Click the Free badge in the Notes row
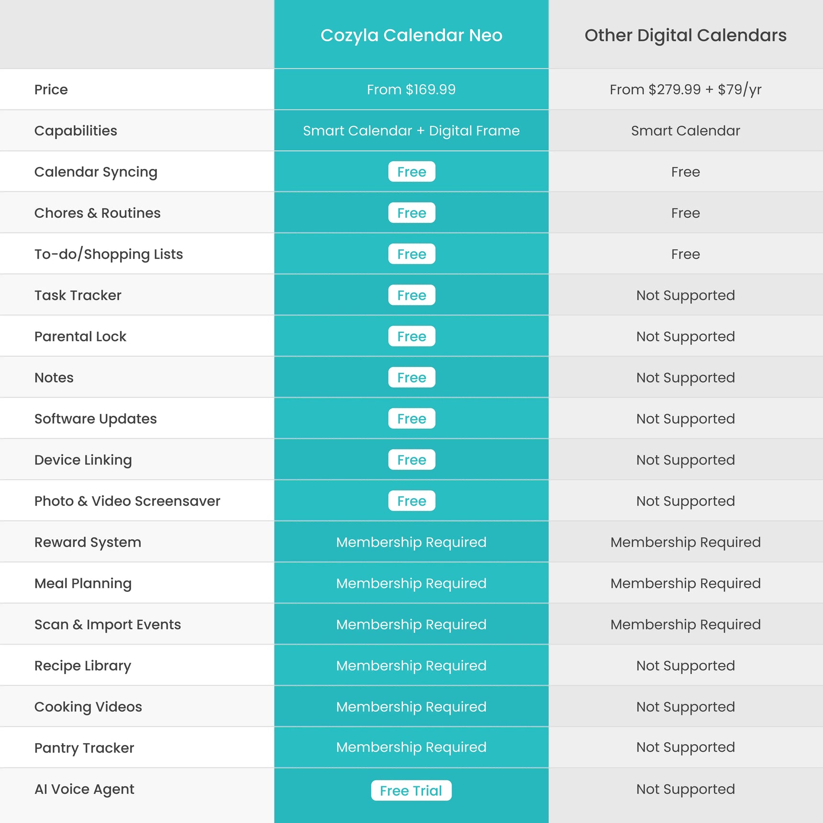The width and height of the screenshot is (823, 823). tap(411, 378)
